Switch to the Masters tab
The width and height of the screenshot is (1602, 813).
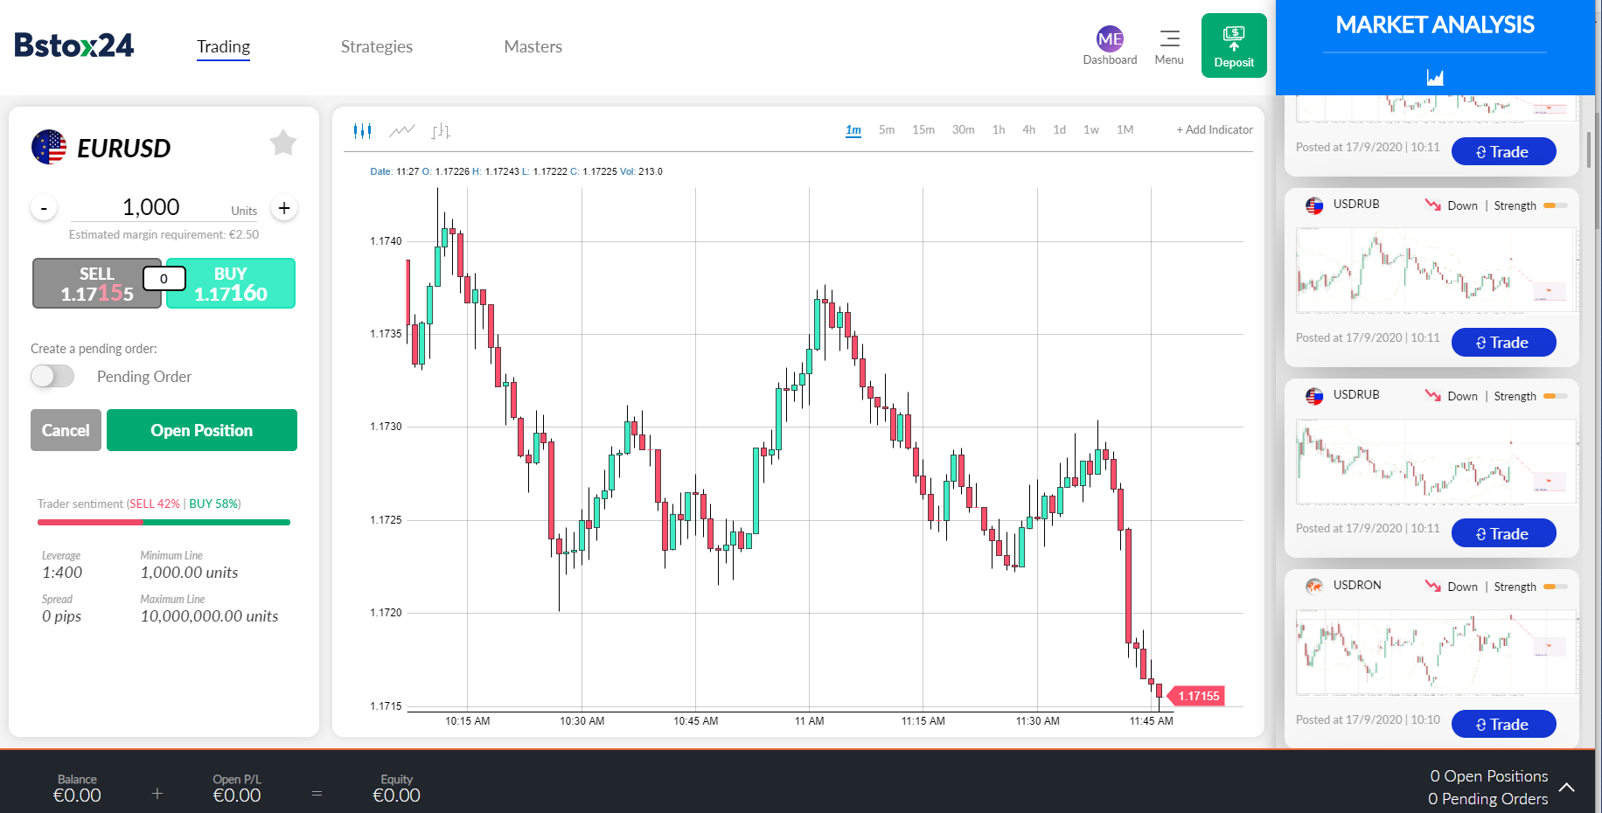tap(533, 46)
